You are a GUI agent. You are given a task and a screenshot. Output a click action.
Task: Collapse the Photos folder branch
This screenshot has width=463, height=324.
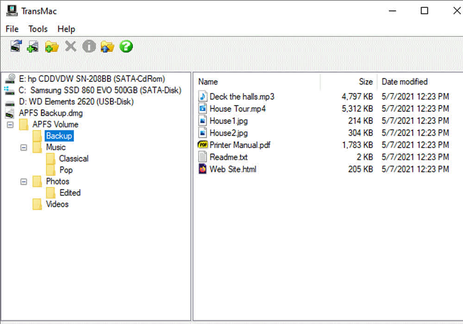click(24, 181)
